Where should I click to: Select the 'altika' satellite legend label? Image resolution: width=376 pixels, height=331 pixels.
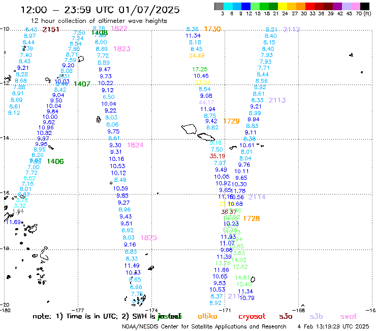pyautogui.click(x=207, y=316)
